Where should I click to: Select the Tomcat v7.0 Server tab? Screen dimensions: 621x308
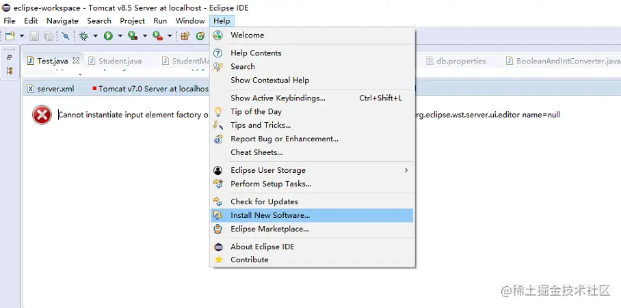(150, 89)
